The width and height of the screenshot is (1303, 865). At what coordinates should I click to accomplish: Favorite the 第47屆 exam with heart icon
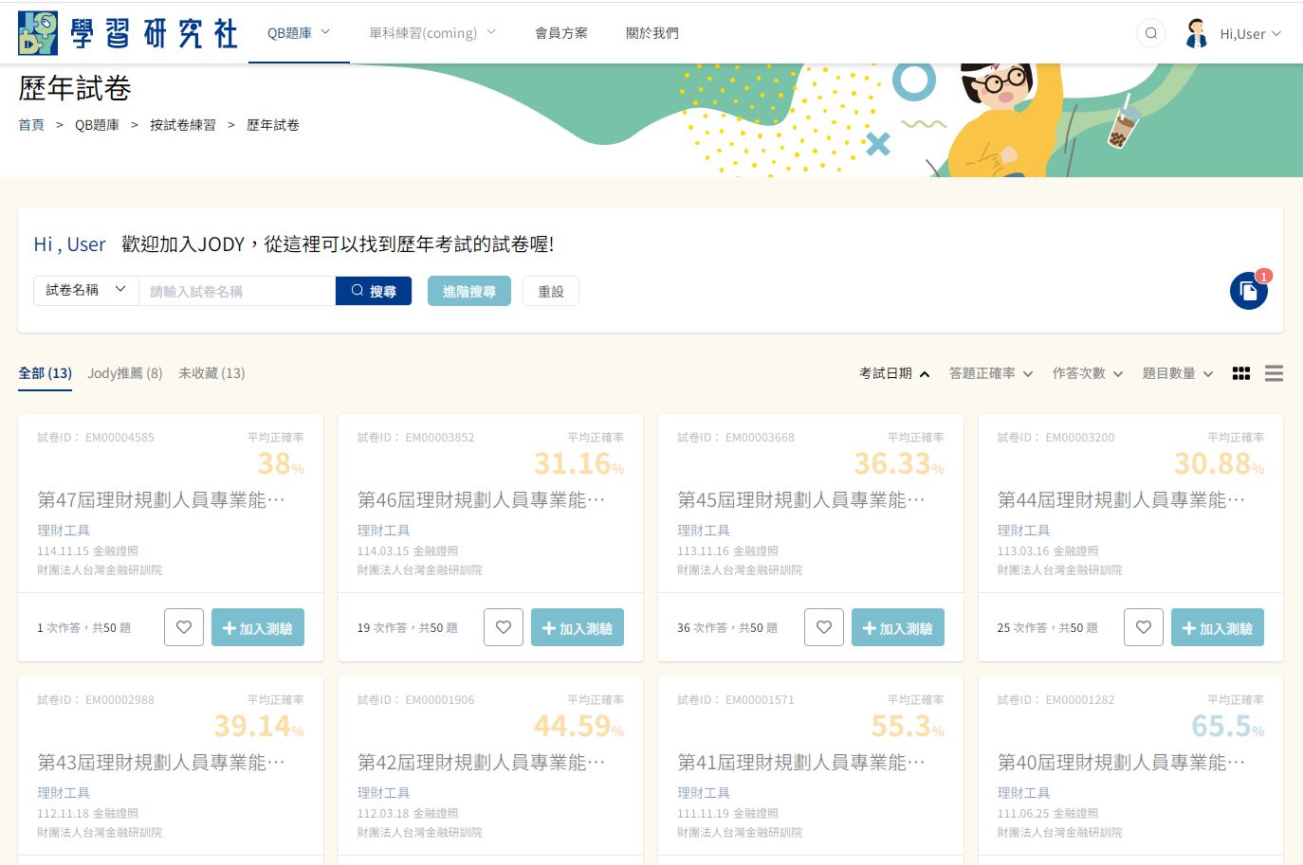tap(184, 627)
